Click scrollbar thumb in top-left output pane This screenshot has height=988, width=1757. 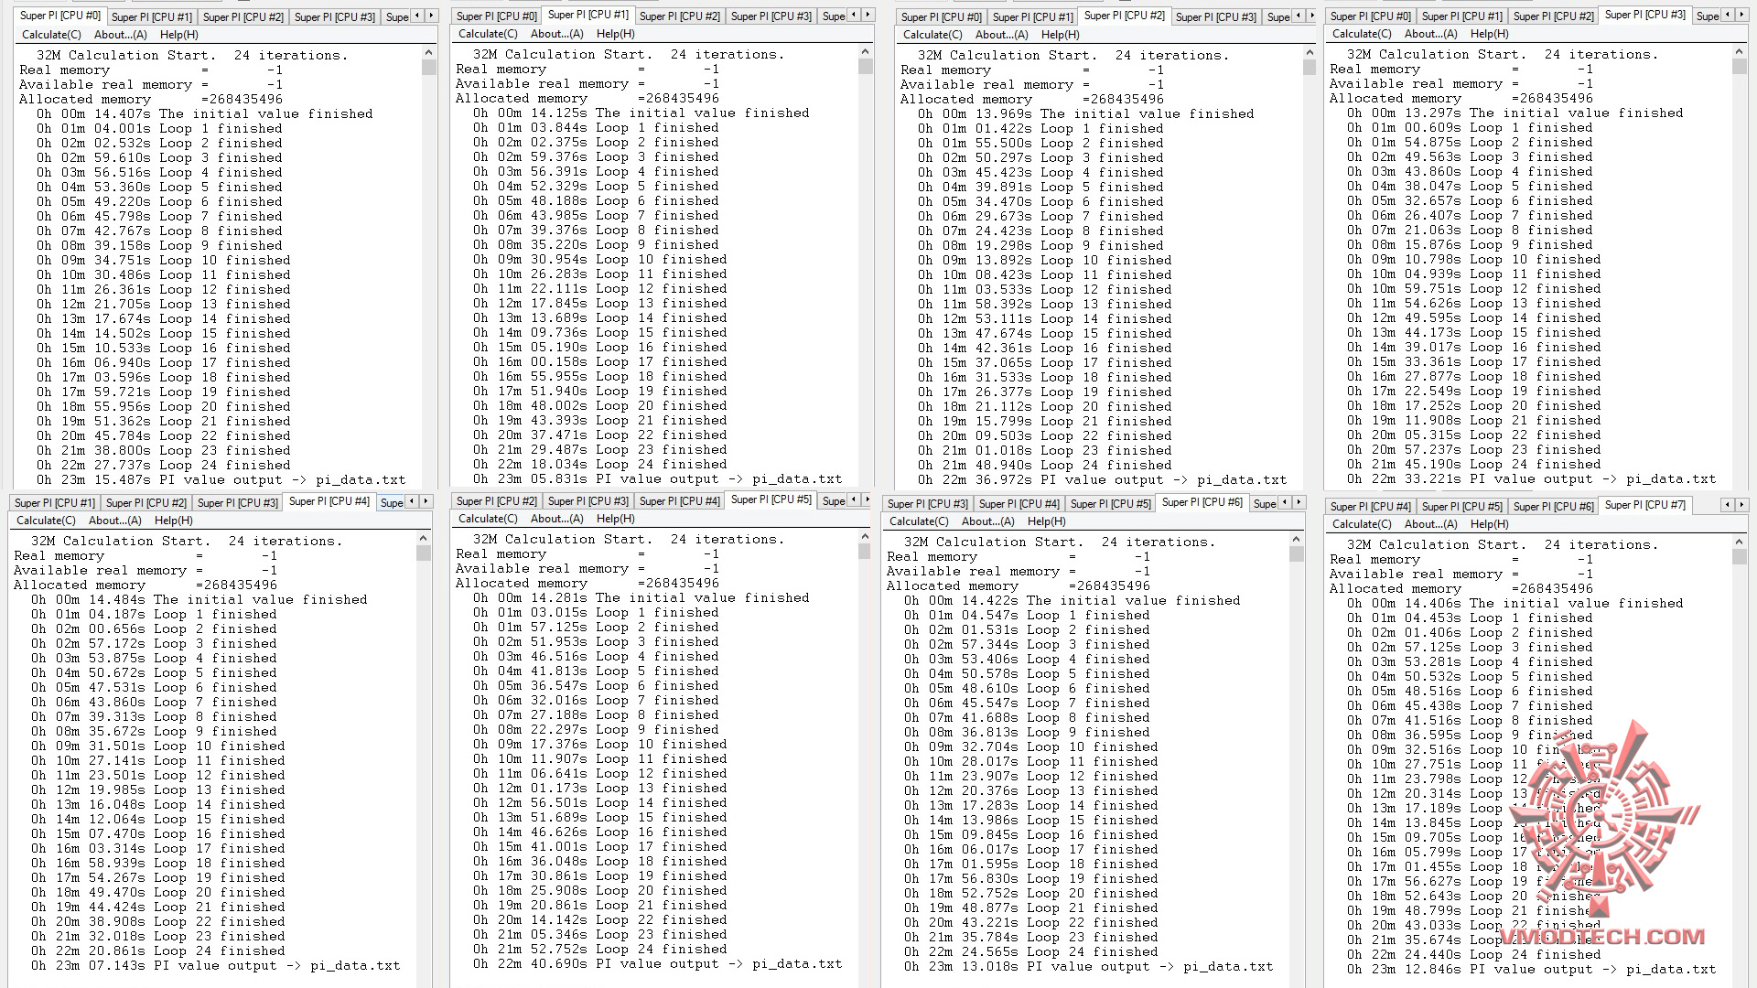(428, 68)
